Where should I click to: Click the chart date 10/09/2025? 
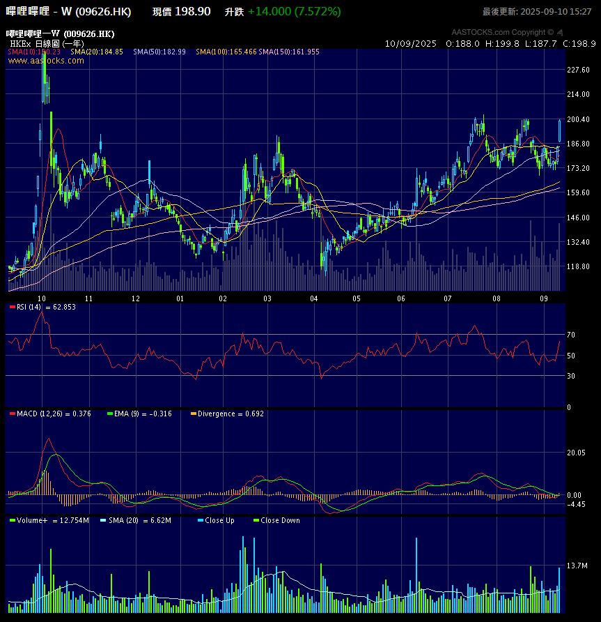(x=410, y=44)
